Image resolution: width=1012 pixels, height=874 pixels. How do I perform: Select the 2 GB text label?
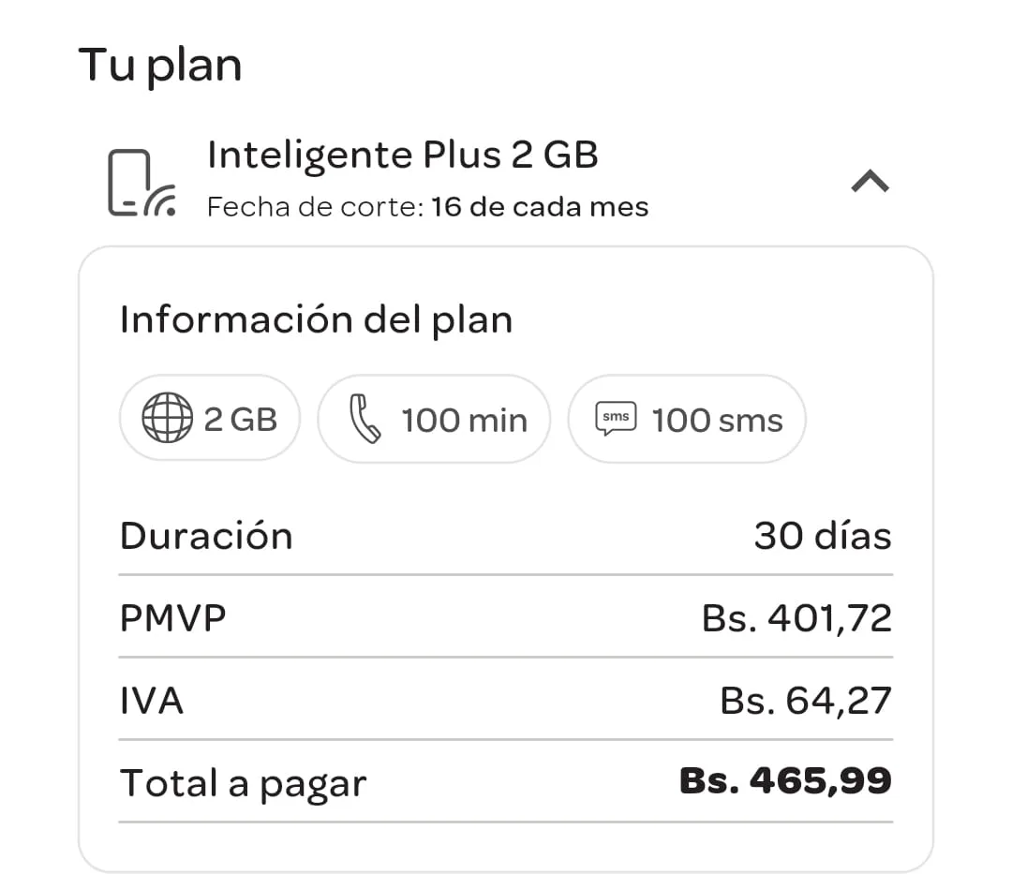point(241,419)
